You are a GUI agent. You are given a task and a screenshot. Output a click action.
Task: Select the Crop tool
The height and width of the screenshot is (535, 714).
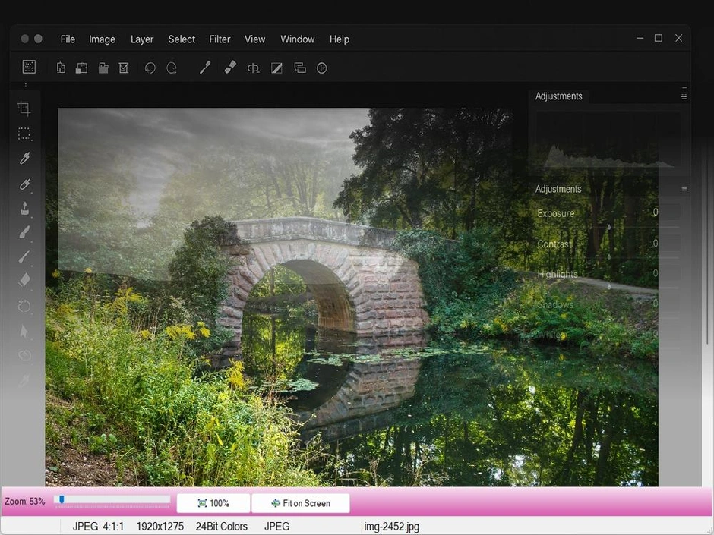click(24, 108)
